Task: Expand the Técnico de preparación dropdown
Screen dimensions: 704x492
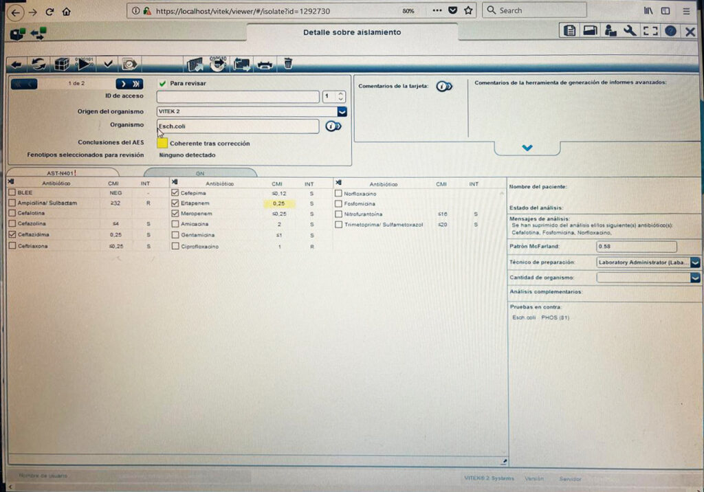Action: pyautogui.click(x=695, y=262)
